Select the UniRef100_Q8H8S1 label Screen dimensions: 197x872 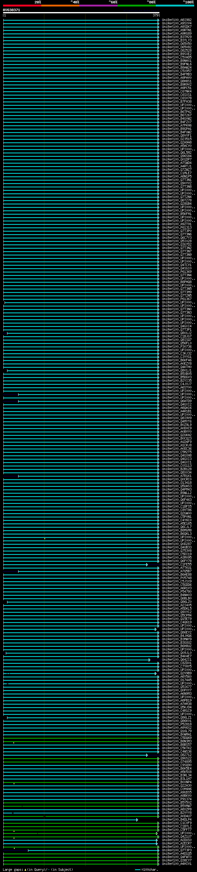click(x=176, y=81)
